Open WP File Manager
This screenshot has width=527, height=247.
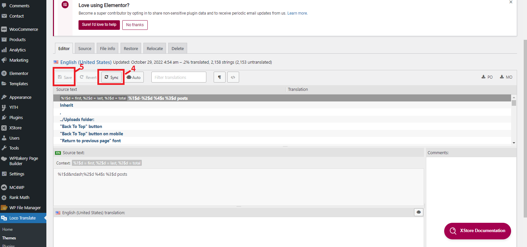[x=25, y=208]
